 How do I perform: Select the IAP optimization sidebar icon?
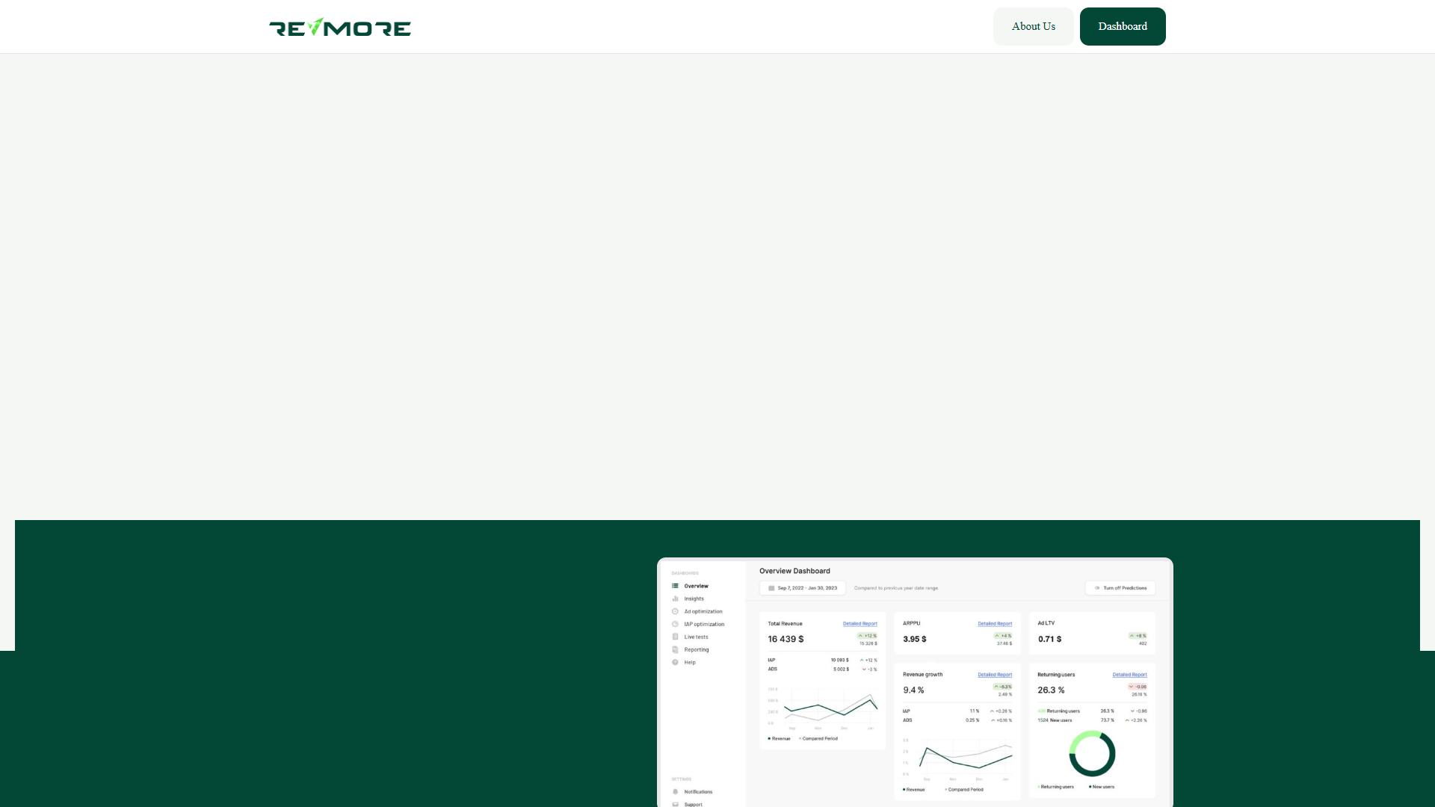coord(675,624)
